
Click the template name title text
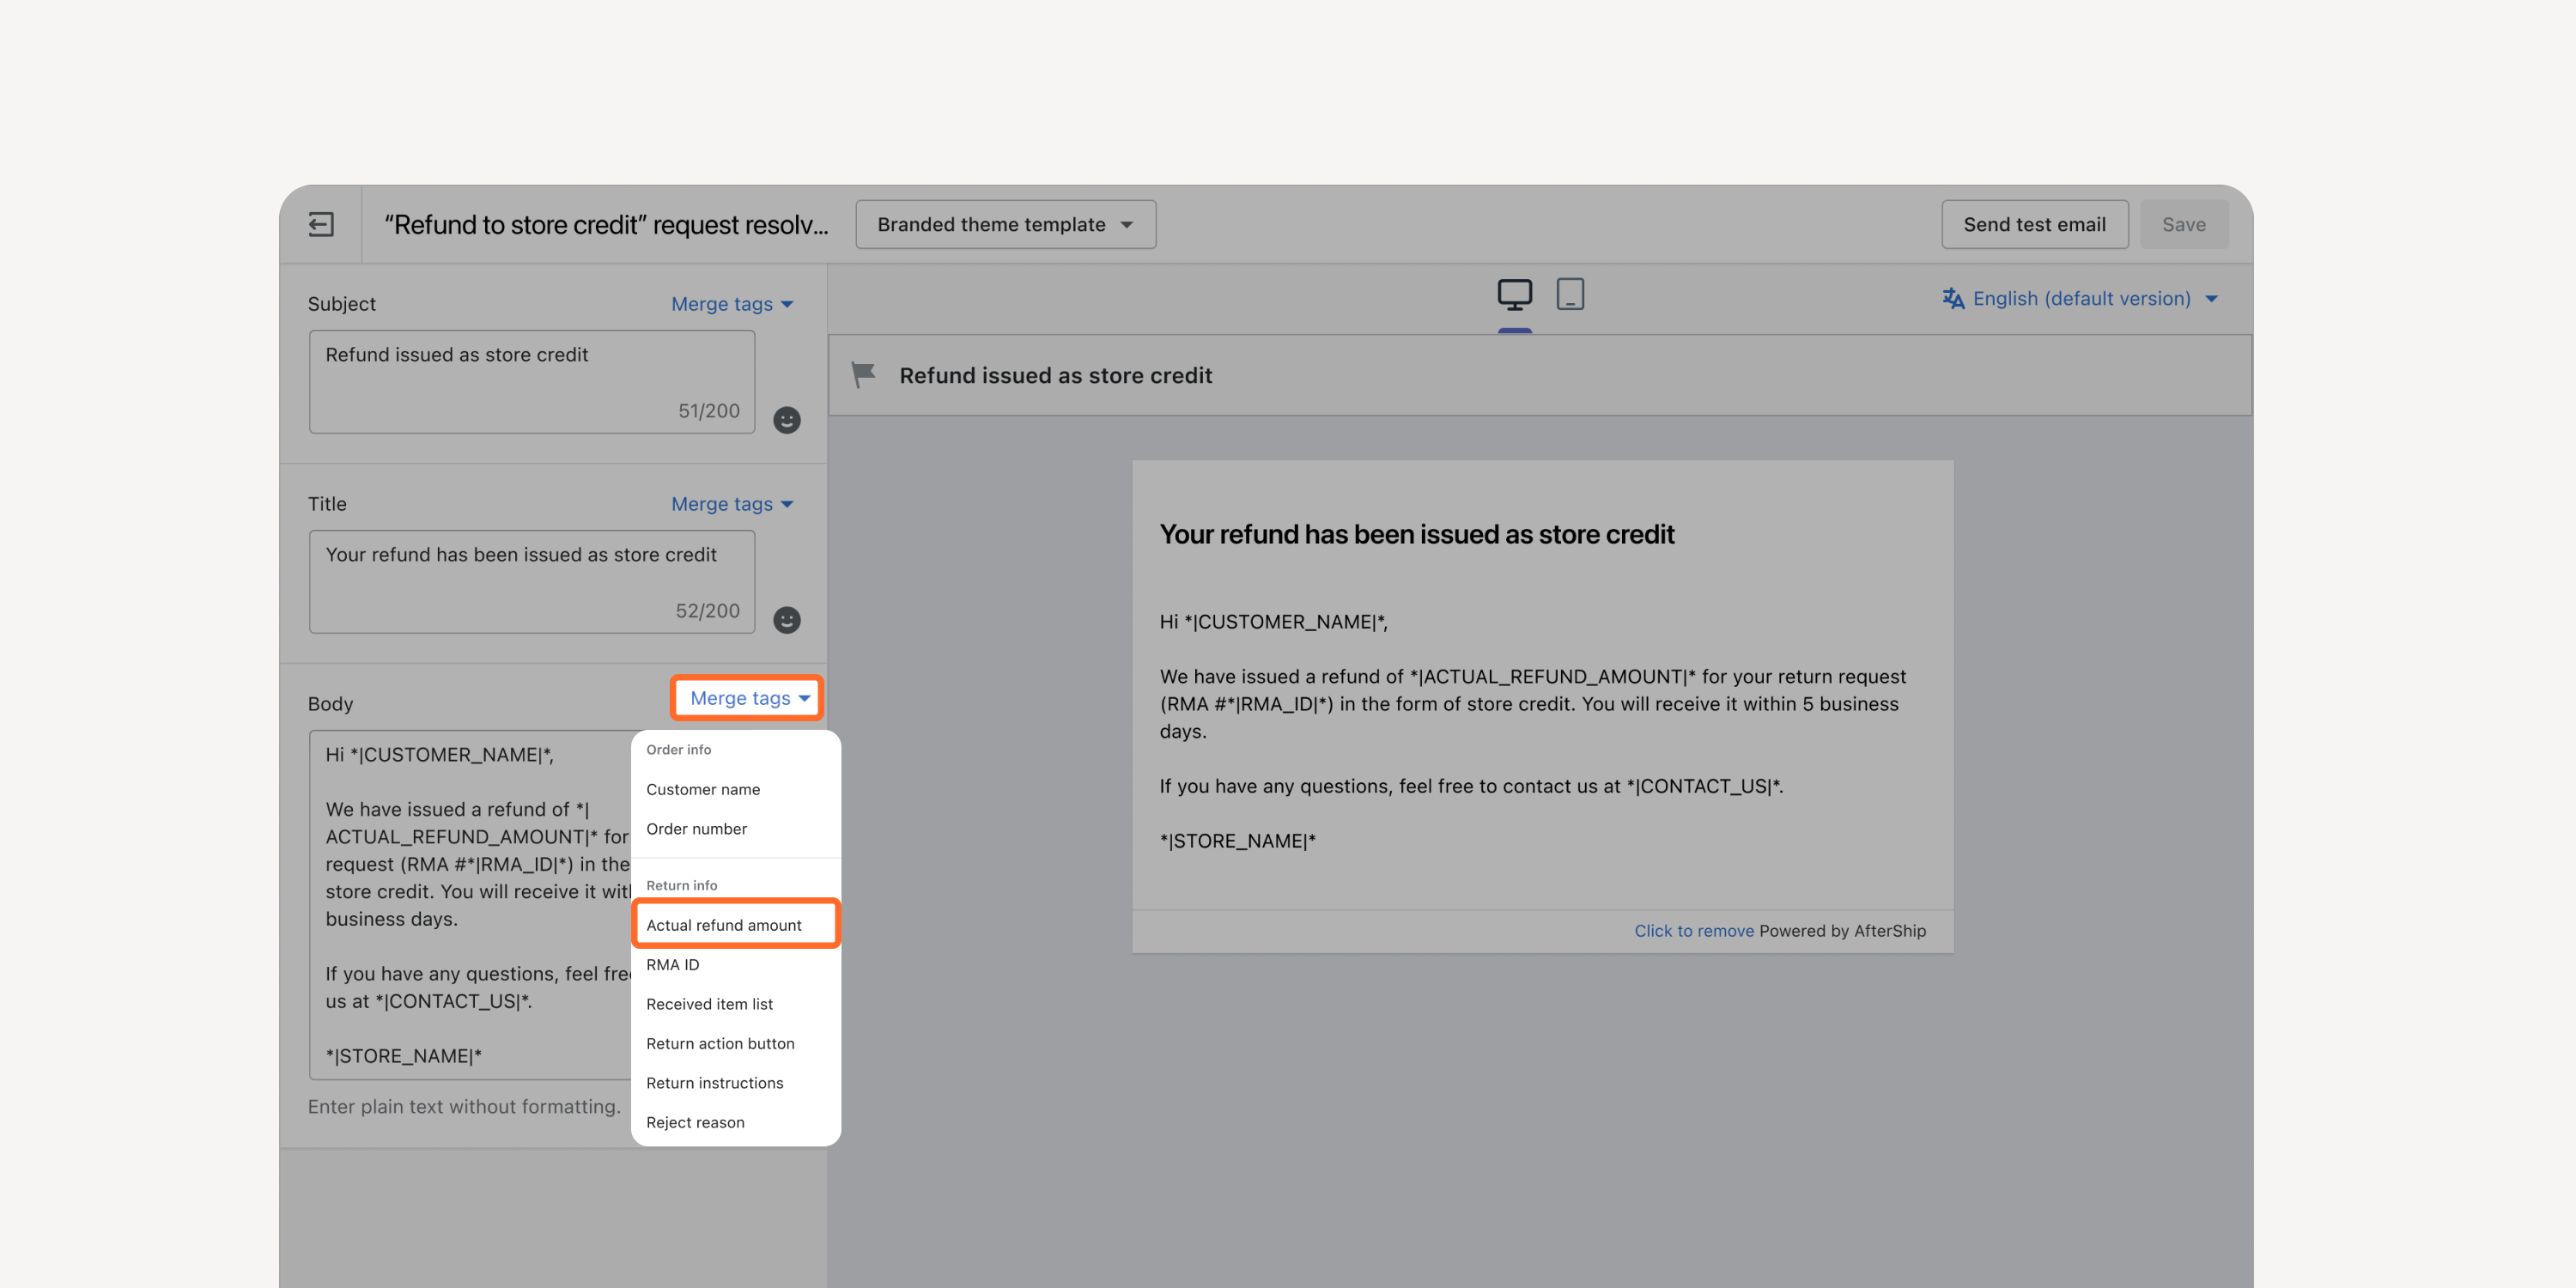(606, 224)
